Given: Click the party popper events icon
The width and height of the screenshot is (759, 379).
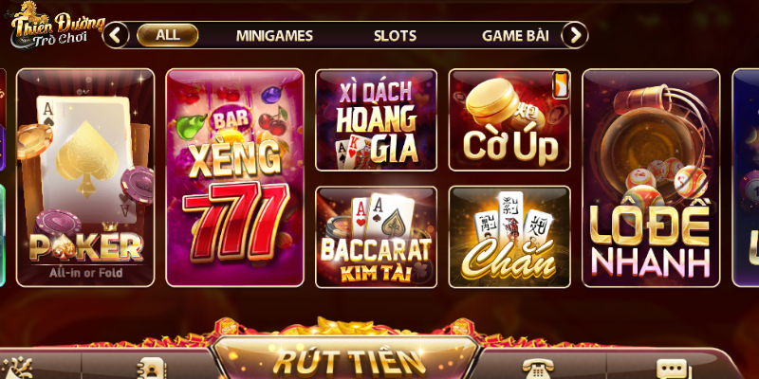Looking at the screenshot, I should (17, 370).
